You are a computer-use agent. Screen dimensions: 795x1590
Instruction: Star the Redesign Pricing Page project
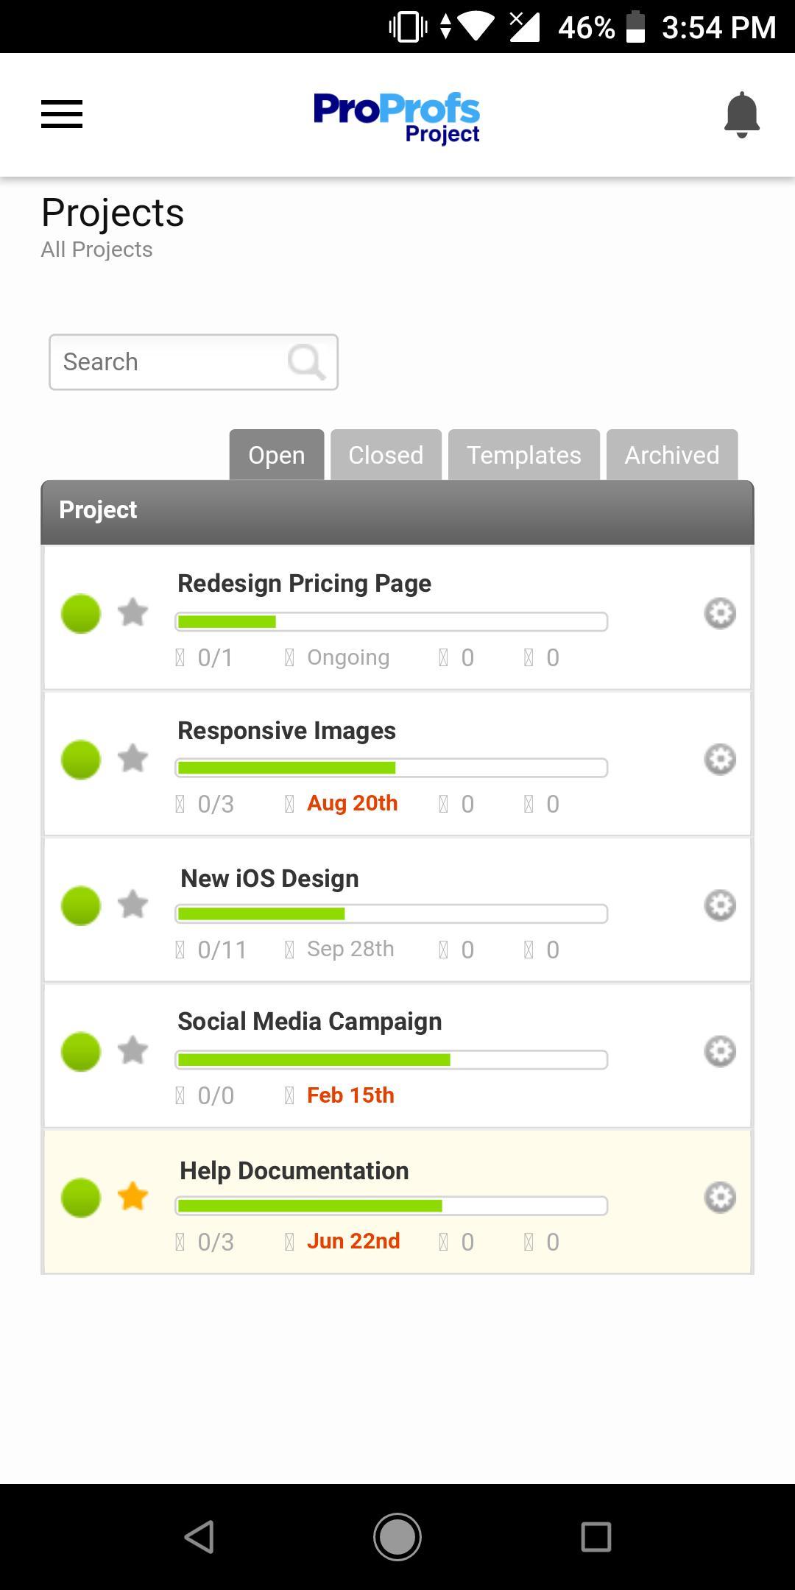pos(133,612)
